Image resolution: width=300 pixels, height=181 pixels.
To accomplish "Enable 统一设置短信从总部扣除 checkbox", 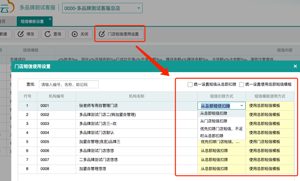I will coord(190,85).
